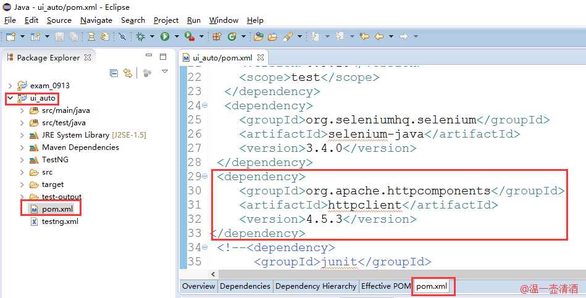This screenshot has height=298, width=586.
Task: Close the Package Explorer view
Action: (88, 57)
